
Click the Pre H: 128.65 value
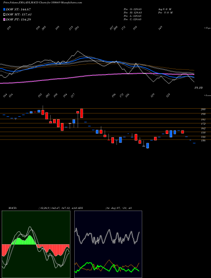coord(133,13)
